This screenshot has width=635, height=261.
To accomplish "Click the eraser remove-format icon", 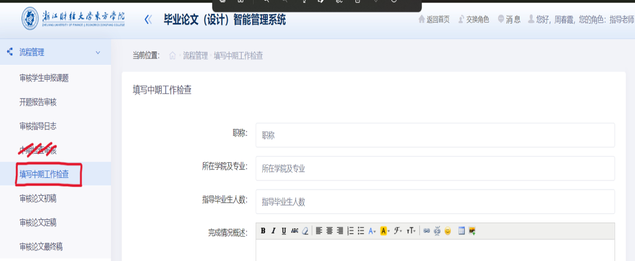I will (x=305, y=231).
